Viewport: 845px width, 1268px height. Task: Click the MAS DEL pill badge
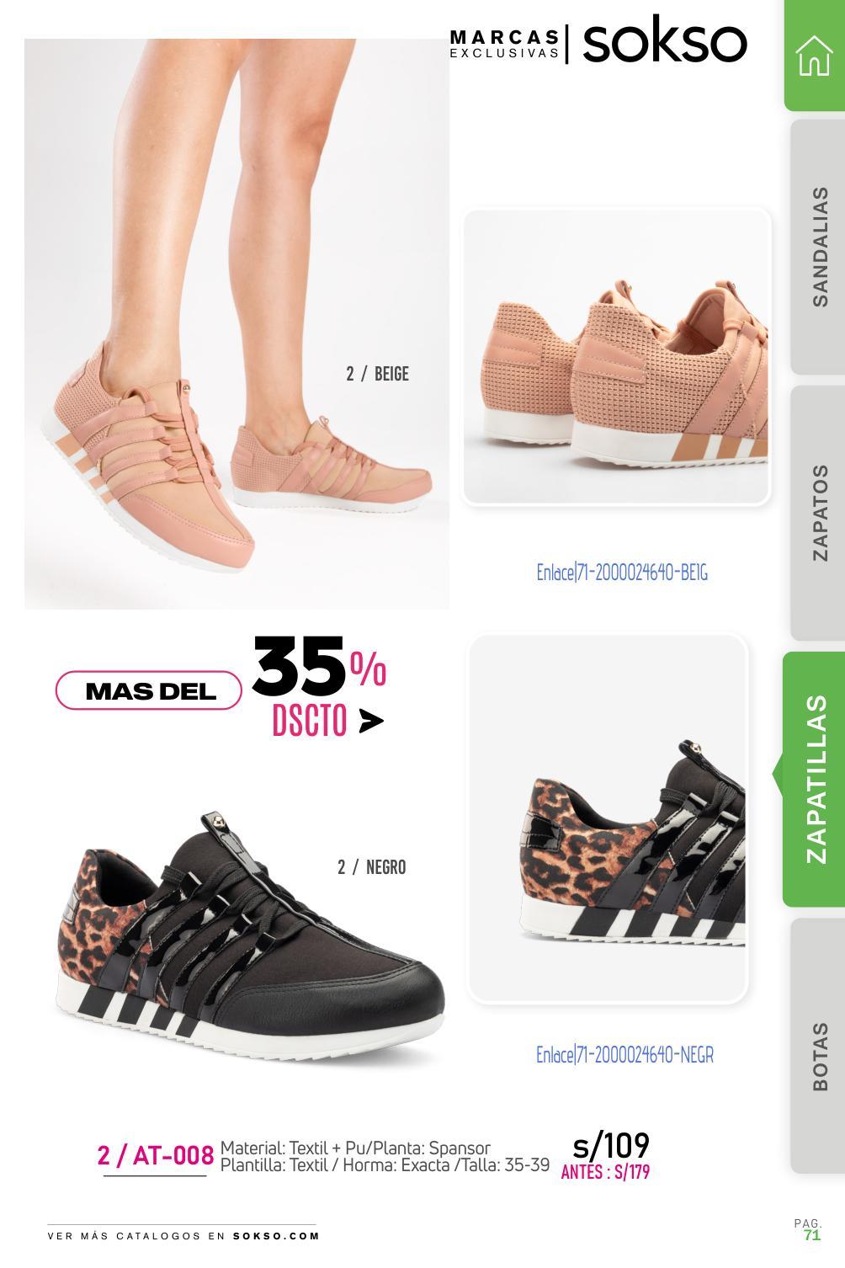click(x=150, y=691)
